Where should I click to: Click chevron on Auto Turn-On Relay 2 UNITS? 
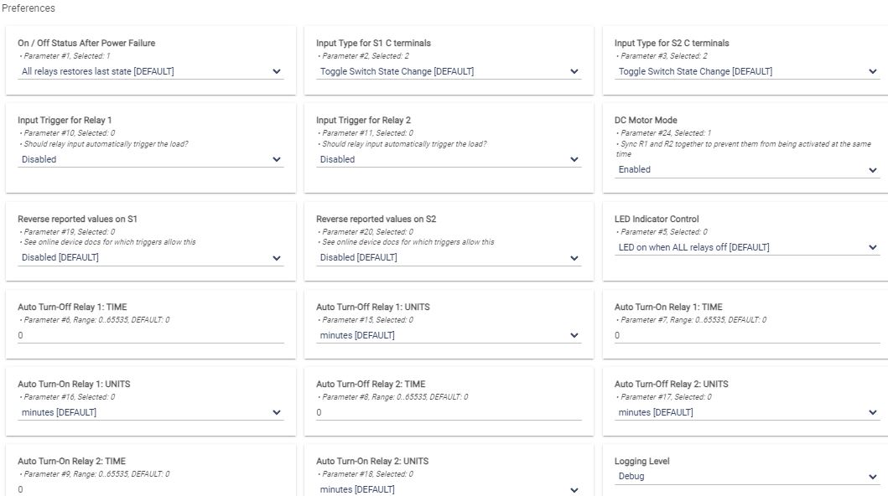click(x=574, y=490)
